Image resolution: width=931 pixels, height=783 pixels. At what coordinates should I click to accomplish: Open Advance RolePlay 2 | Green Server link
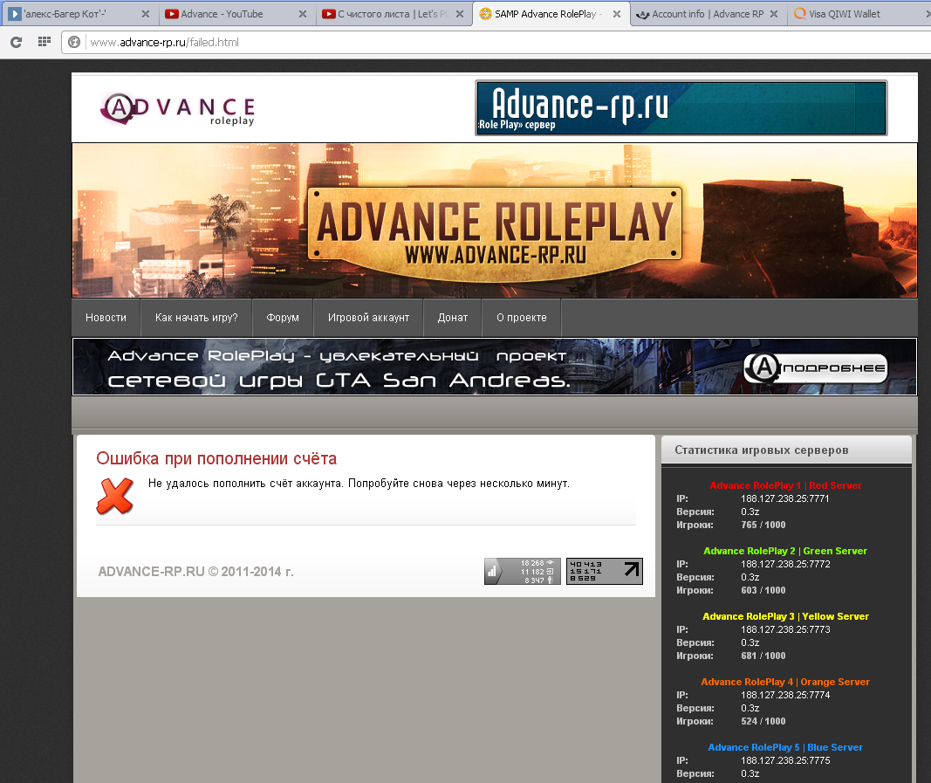click(785, 551)
